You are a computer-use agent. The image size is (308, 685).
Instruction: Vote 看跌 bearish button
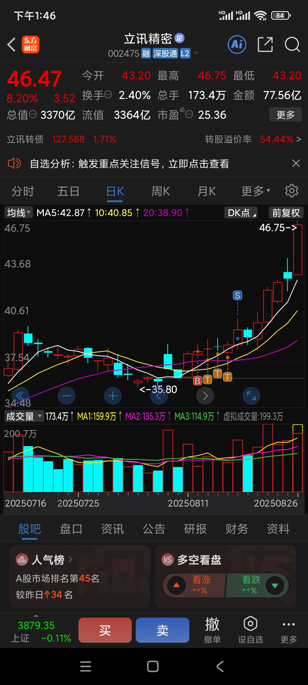(257, 585)
